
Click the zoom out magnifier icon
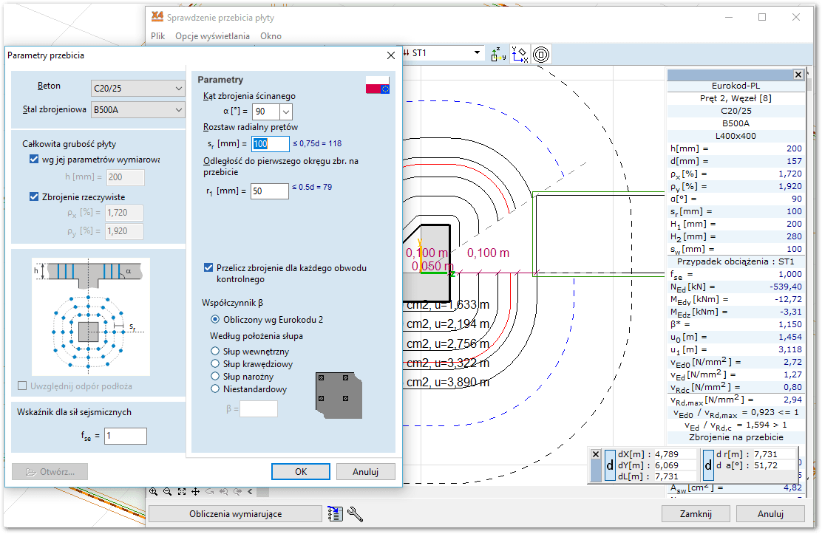[167, 492]
